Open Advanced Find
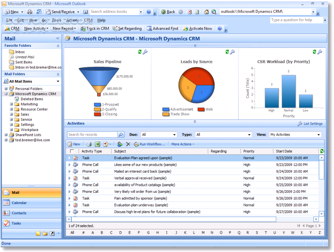The height and width of the screenshot is (252, 334). tap(163, 28)
